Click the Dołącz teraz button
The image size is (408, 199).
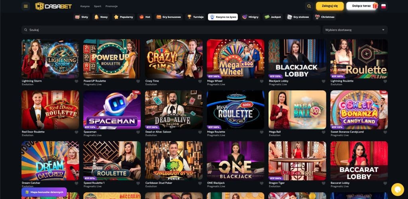click(361, 6)
